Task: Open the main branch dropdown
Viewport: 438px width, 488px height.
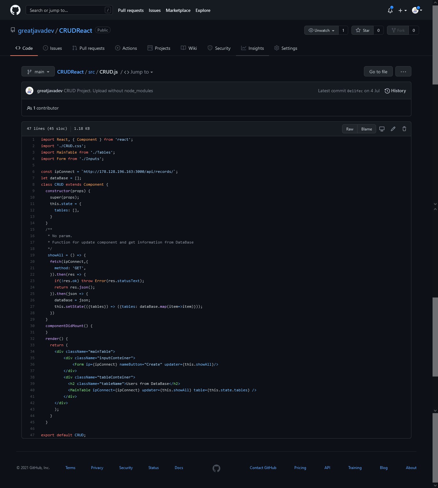Action: [38, 72]
